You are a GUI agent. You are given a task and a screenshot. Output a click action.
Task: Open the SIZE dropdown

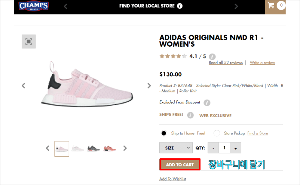pyautogui.click(x=176, y=148)
